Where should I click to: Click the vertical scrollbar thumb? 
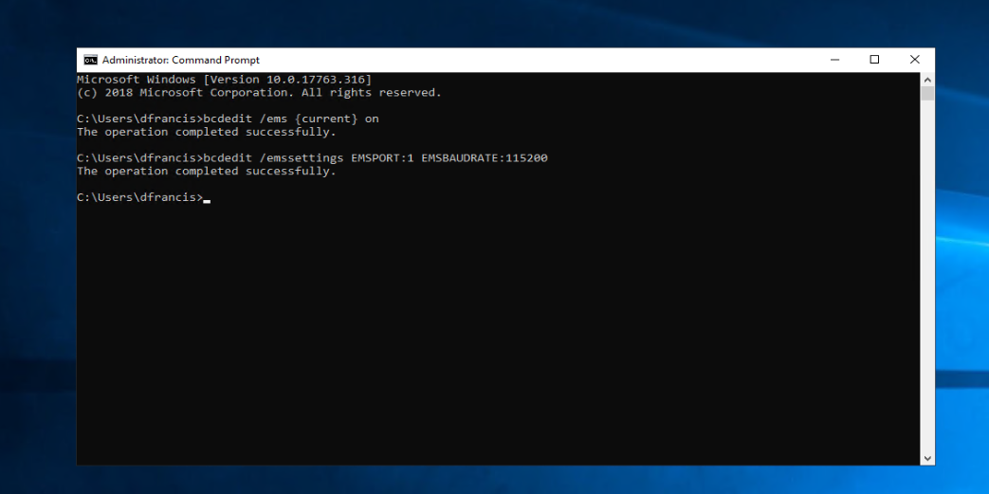click(927, 93)
